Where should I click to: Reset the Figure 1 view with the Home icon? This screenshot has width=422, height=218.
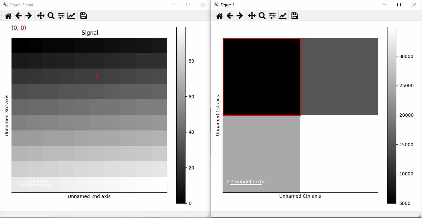click(219, 16)
